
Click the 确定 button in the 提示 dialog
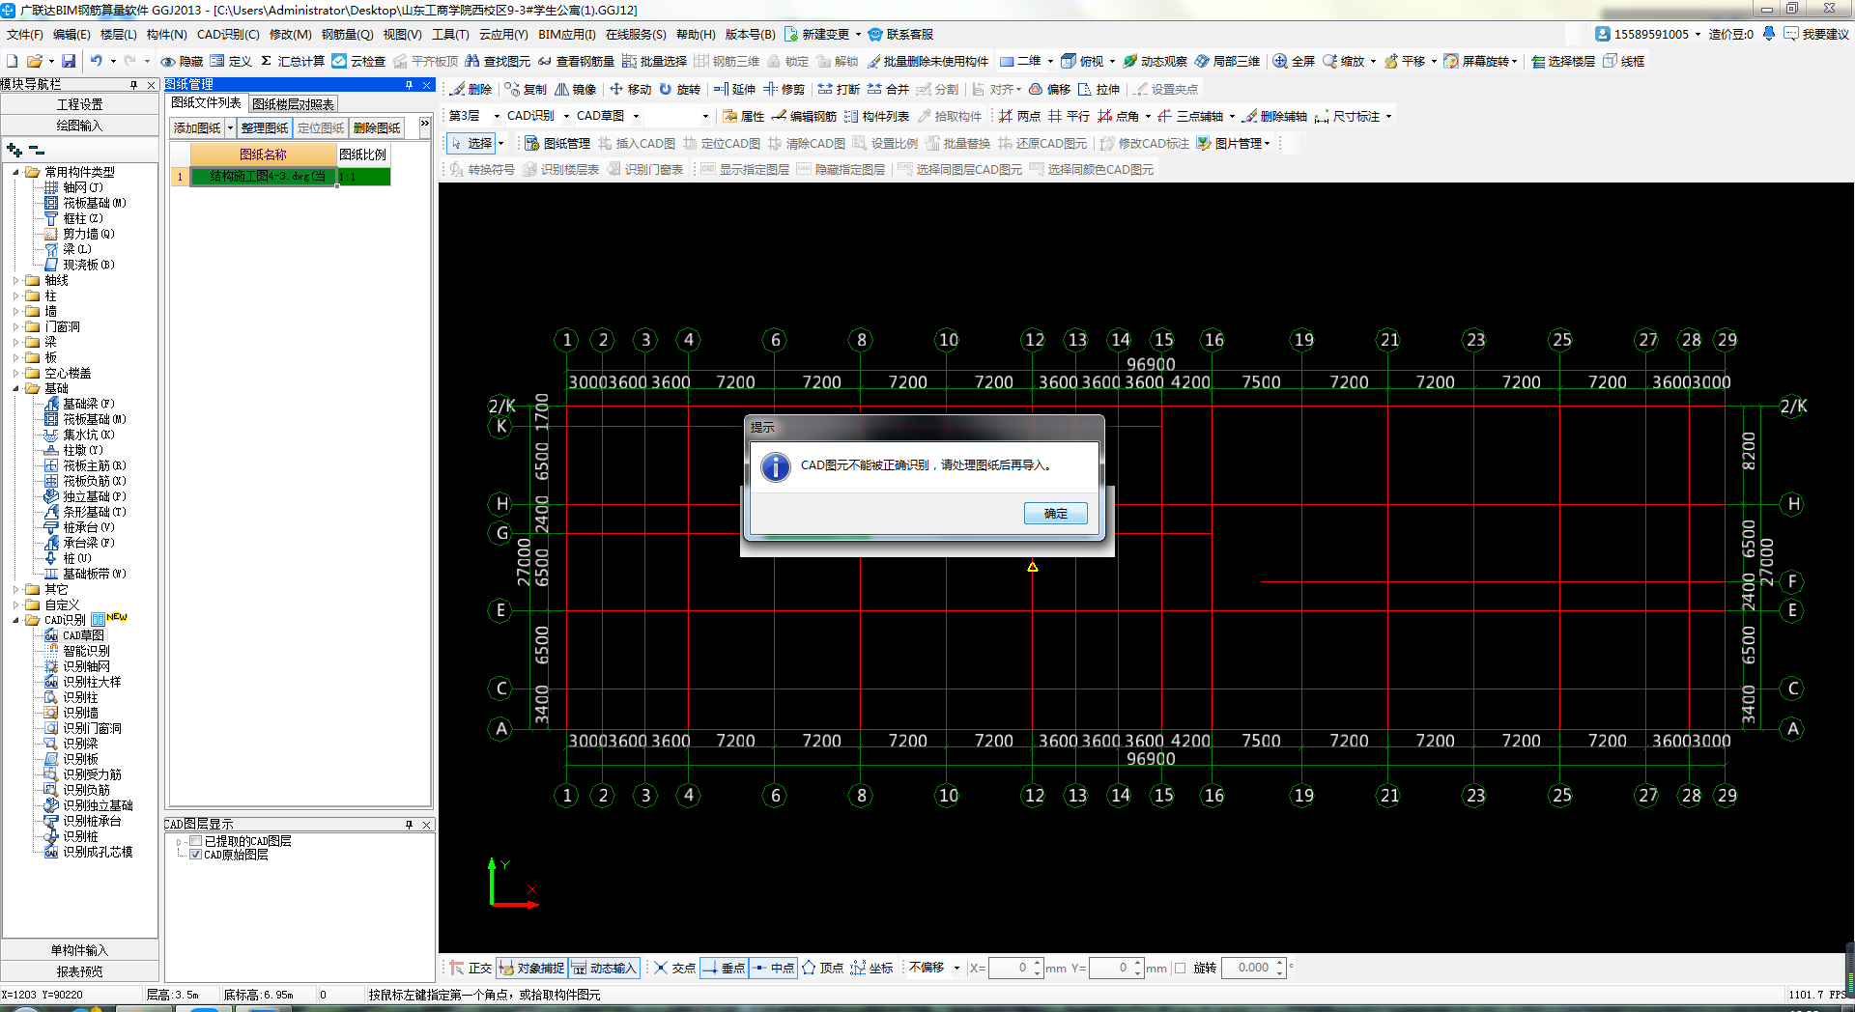pyautogui.click(x=1055, y=514)
